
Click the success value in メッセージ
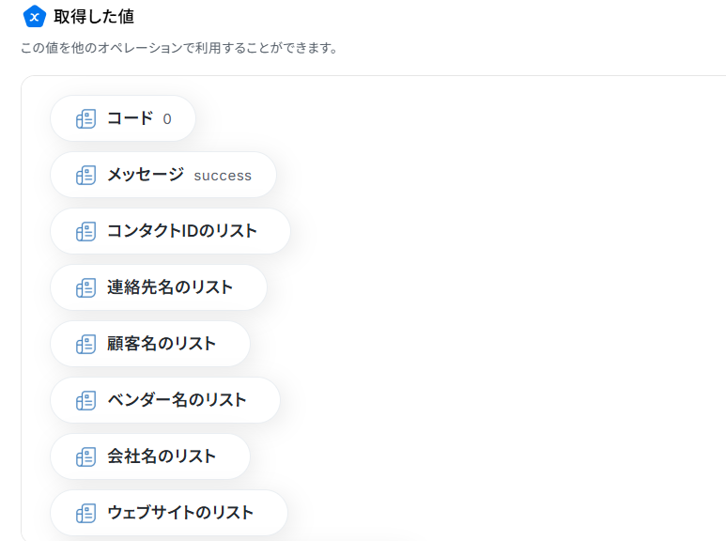223,176
